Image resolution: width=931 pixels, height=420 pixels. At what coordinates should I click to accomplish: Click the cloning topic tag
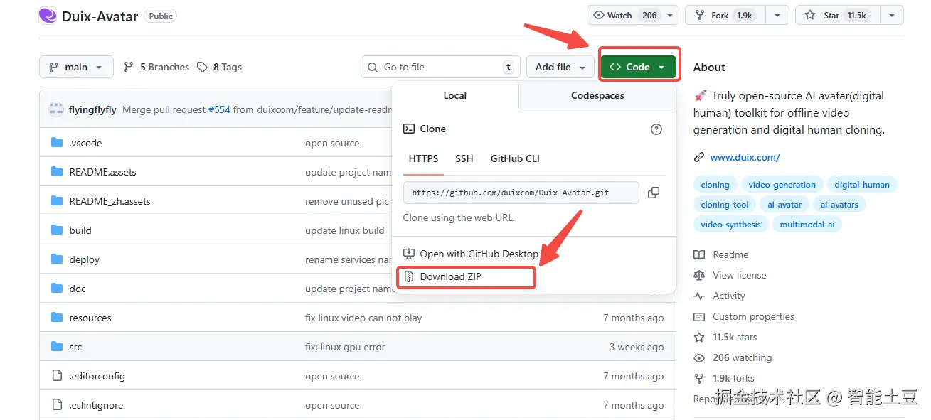pyautogui.click(x=715, y=185)
